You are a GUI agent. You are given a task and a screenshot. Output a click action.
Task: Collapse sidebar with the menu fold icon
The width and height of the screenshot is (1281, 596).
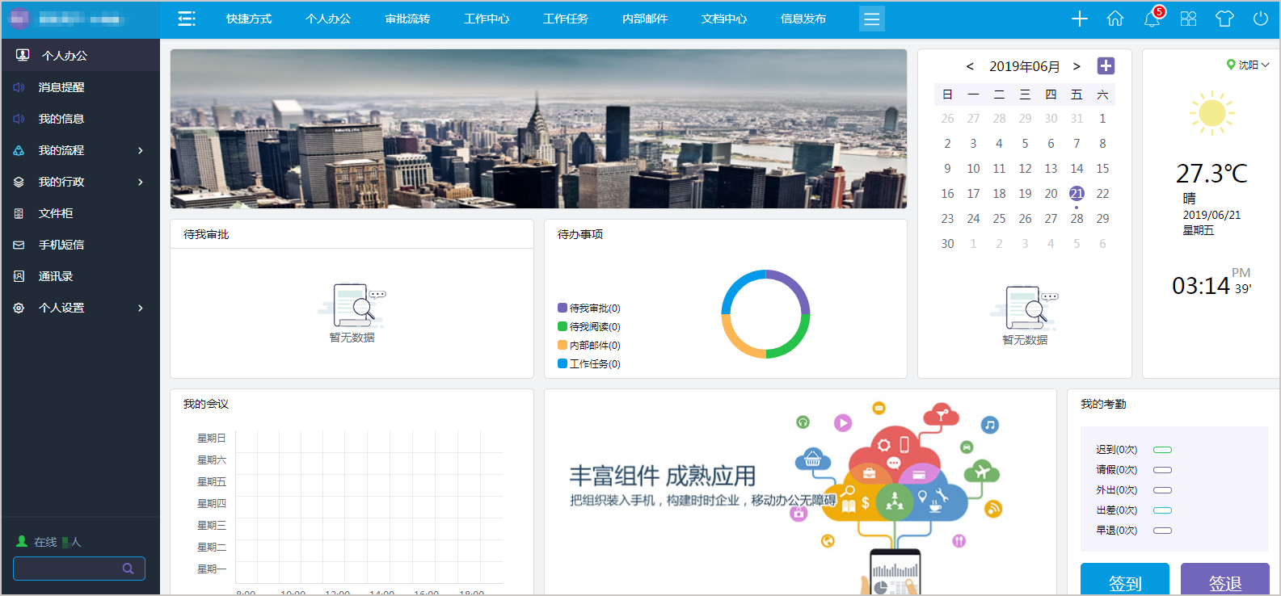click(187, 19)
